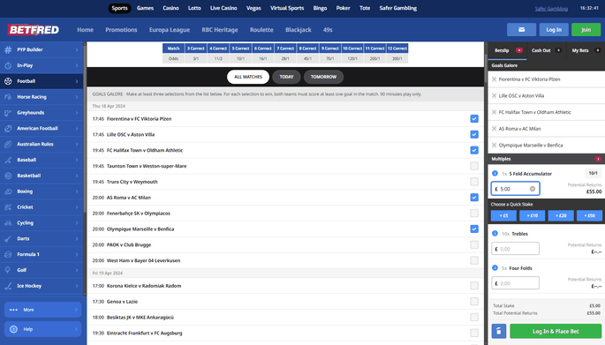Viewport: 605px width, 345px height.
Task: Show info icon for Trebles
Action: pos(495,234)
